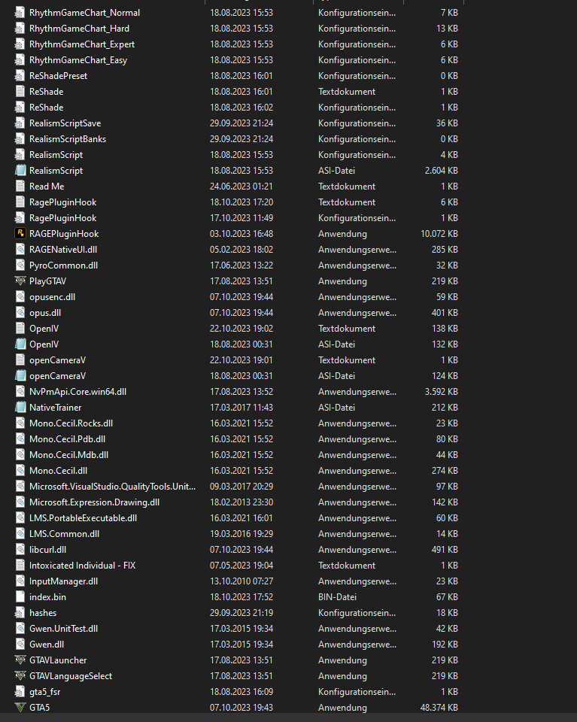
Task: Select file name Mono.Cecil.dll
Action: [59, 471]
